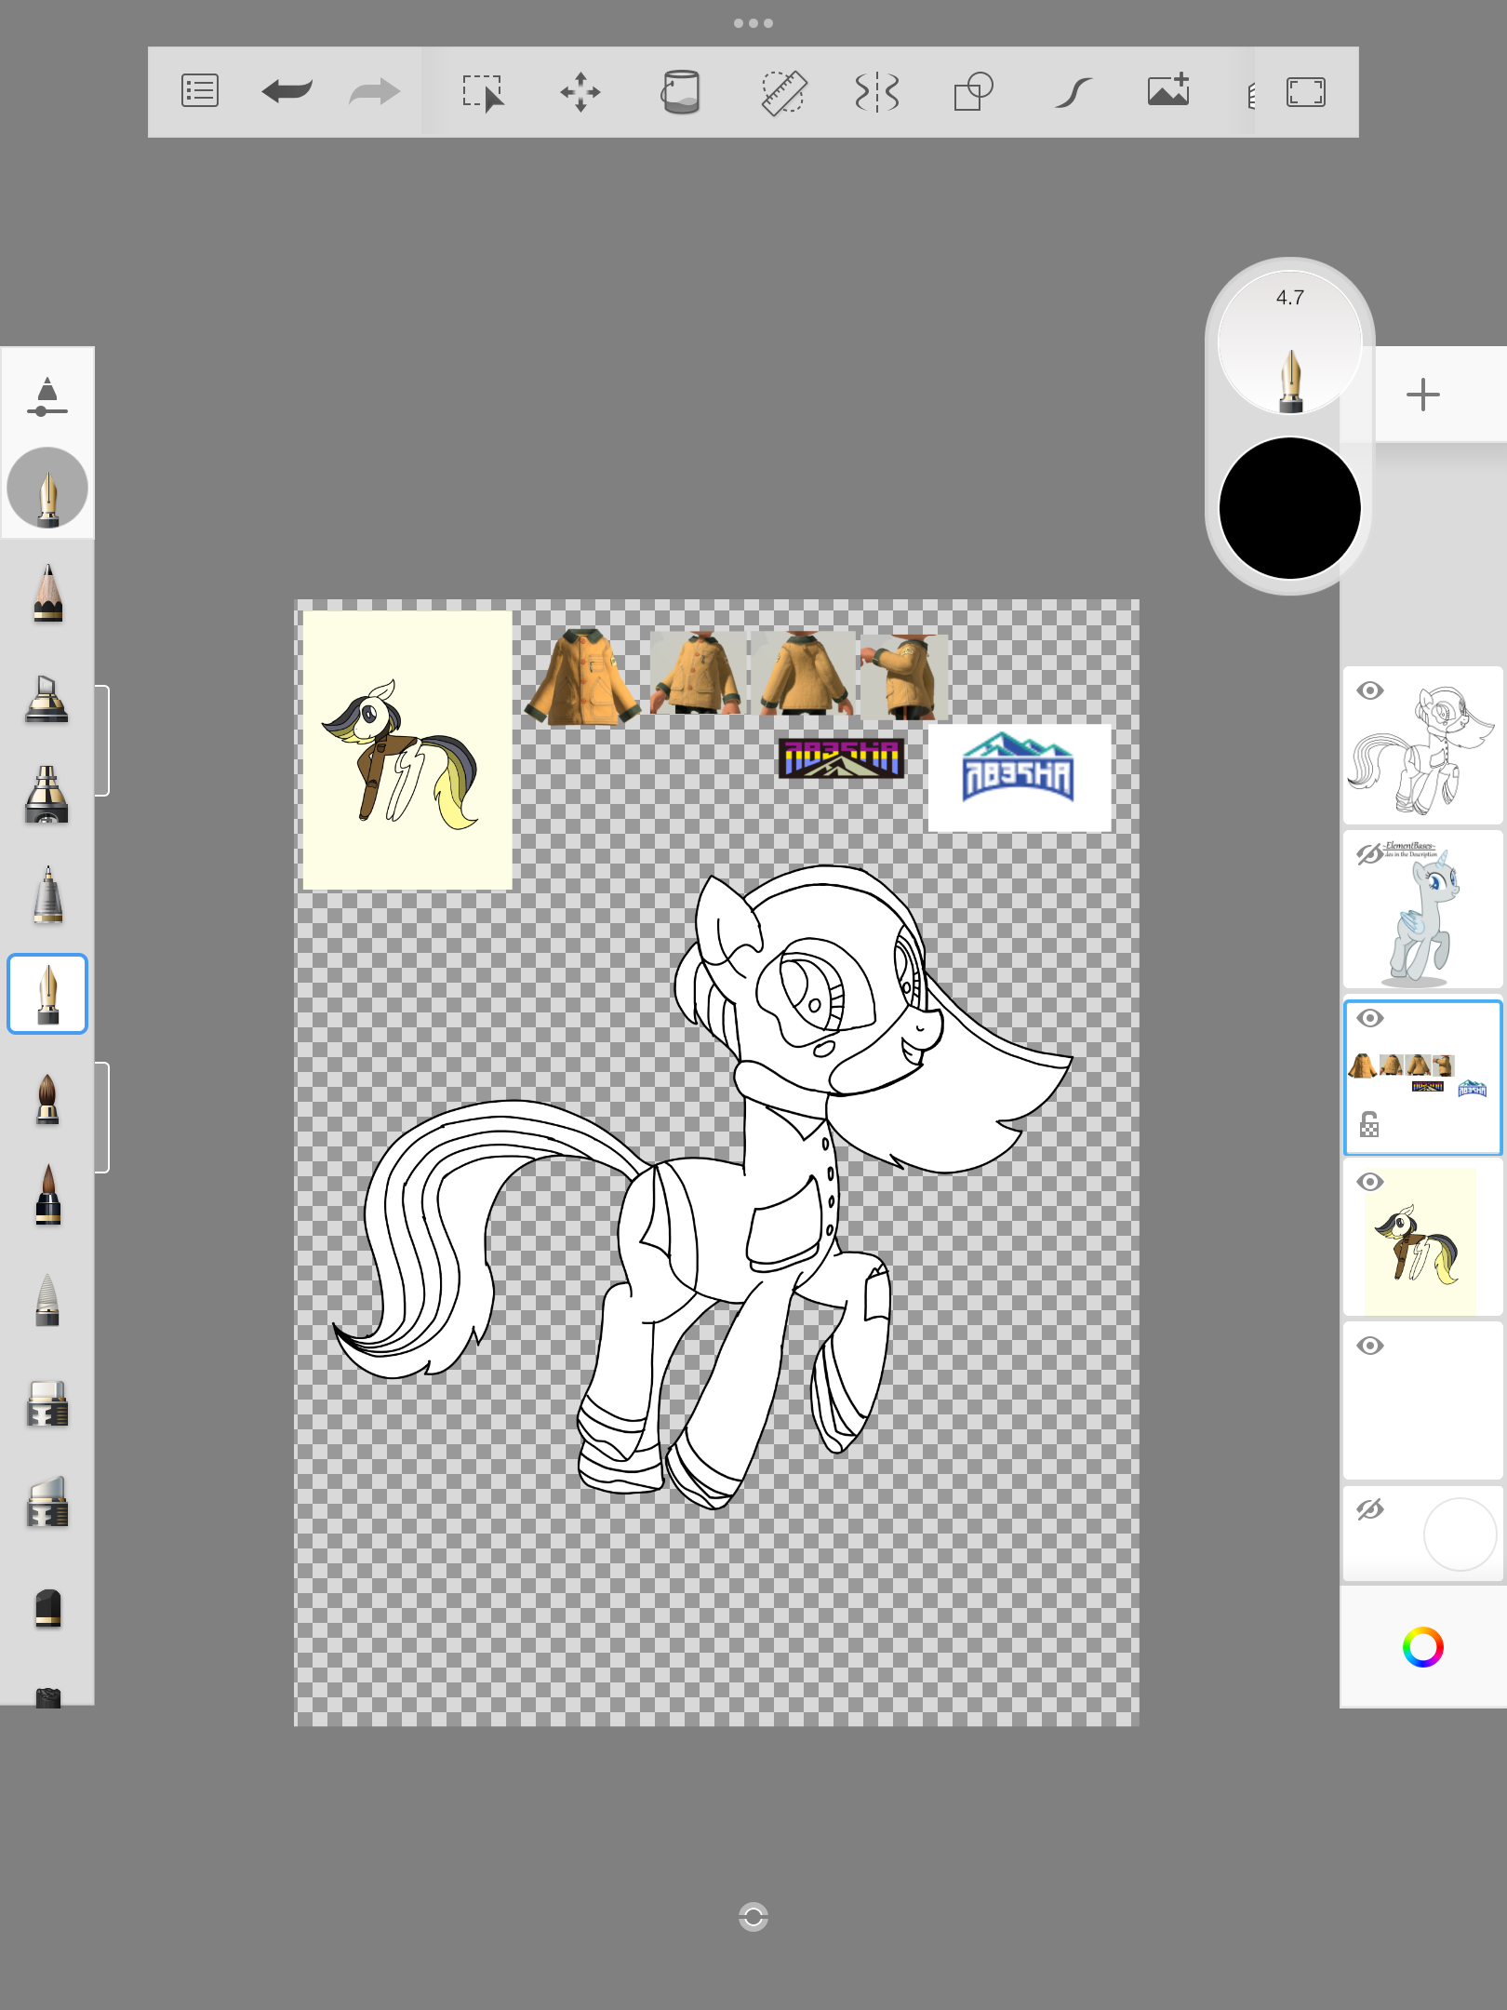Import an image with the add-image icon

tap(1169, 90)
